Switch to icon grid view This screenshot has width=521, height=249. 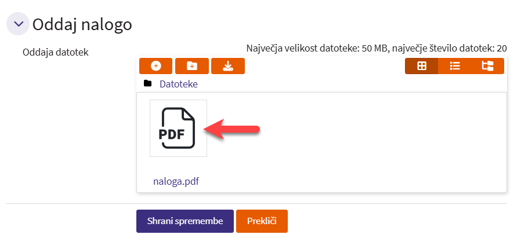(x=422, y=66)
